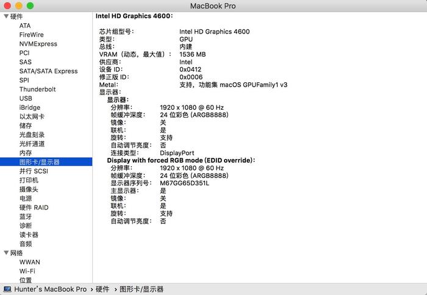Minimize window with yellow button

pyautogui.click(x=19, y=5)
